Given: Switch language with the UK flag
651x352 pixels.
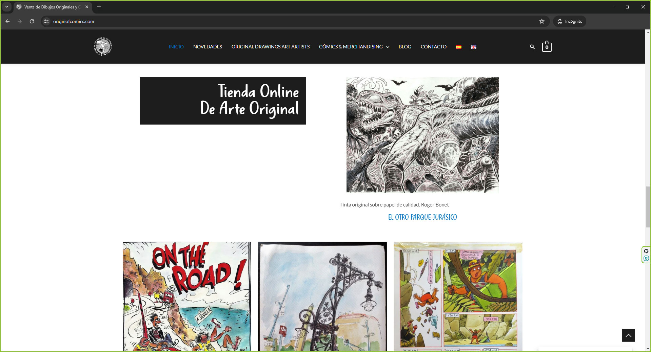Looking at the screenshot, I should pos(473,47).
